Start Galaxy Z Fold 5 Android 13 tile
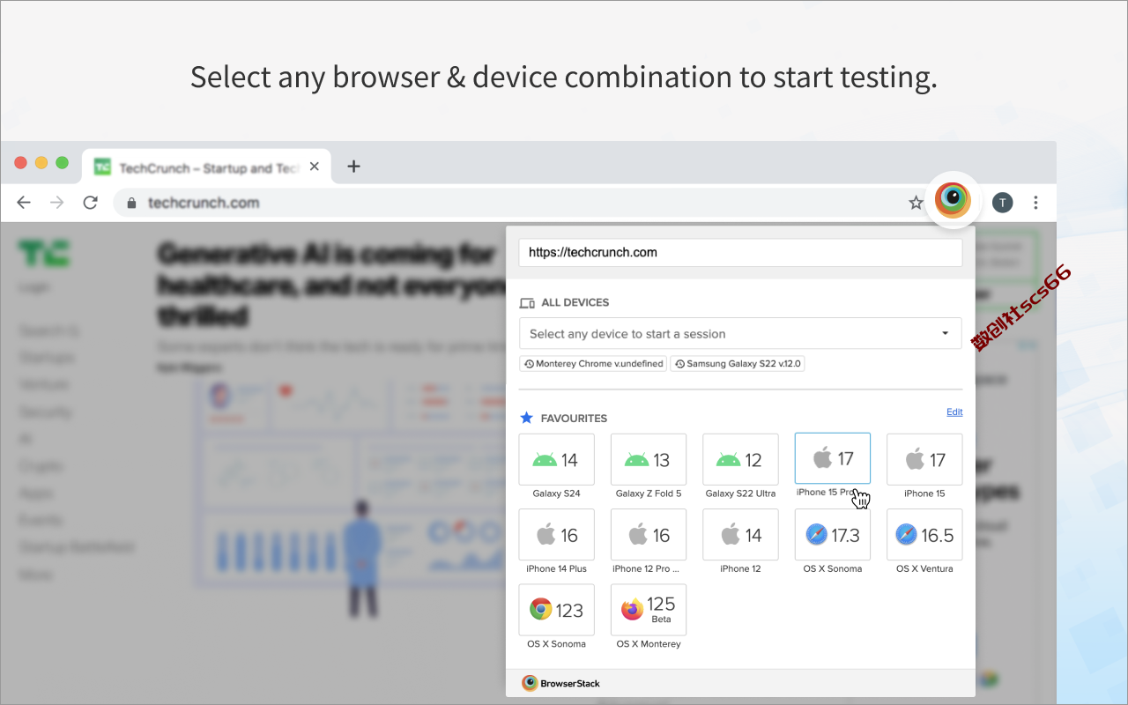This screenshot has width=1128, height=705. tap(649, 459)
